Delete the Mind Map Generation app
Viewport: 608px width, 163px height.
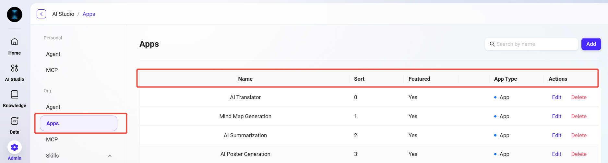(x=579, y=116)
